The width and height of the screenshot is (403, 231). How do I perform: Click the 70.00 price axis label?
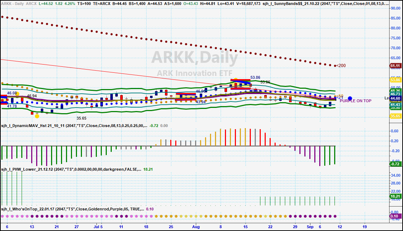coord(396,48)
